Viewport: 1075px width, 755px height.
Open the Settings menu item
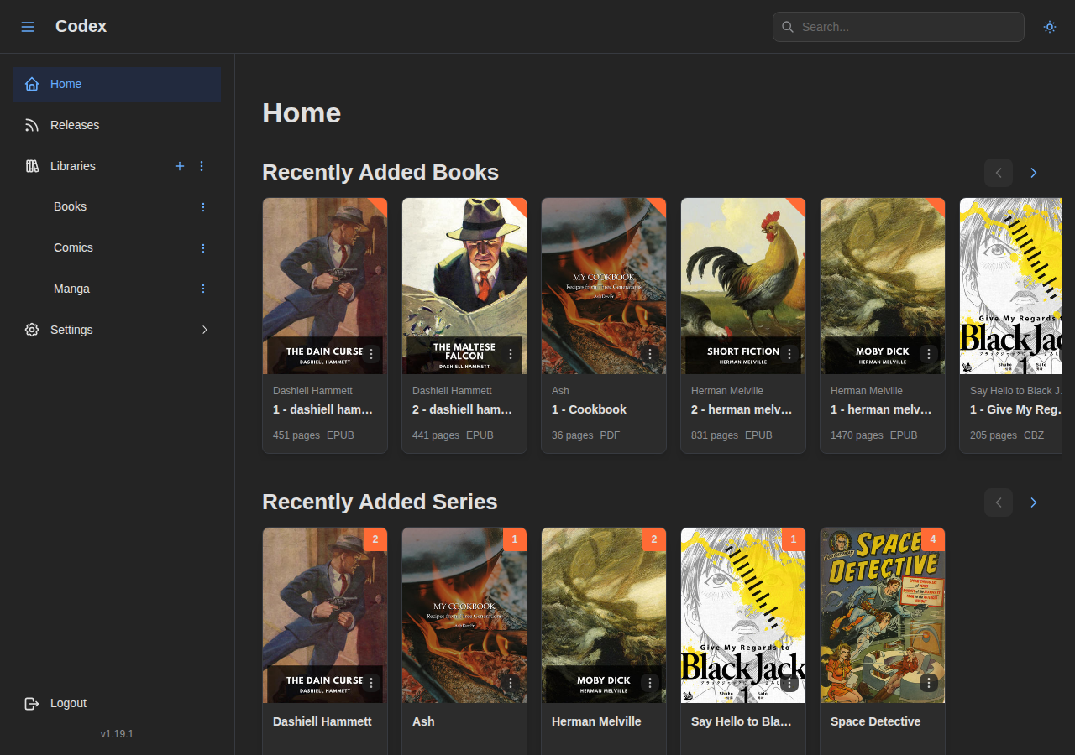click(x=117, y=330)
